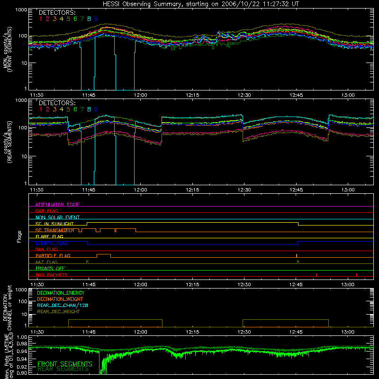Click 12:00 tick under rear segments plot
Screen dimensions: 379x379
coord(140,190)
